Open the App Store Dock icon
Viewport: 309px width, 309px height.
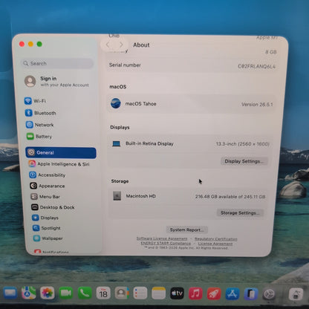coord(232,294)
